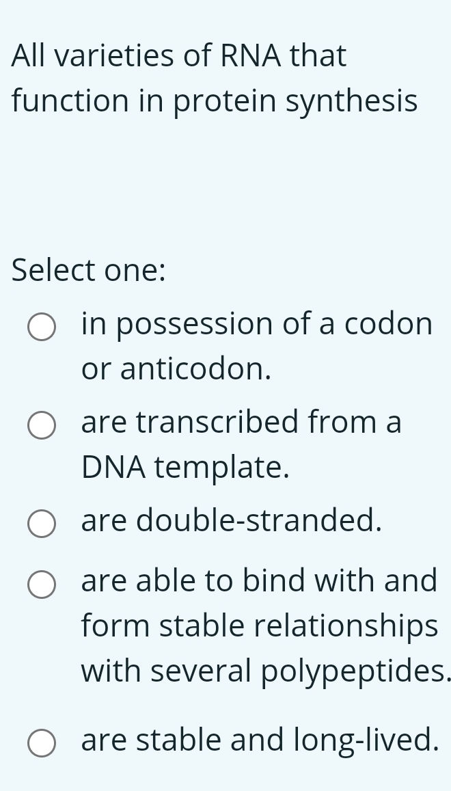Click the 'form stable relationships' answer text
451x791 pixels.
point(259,626)
